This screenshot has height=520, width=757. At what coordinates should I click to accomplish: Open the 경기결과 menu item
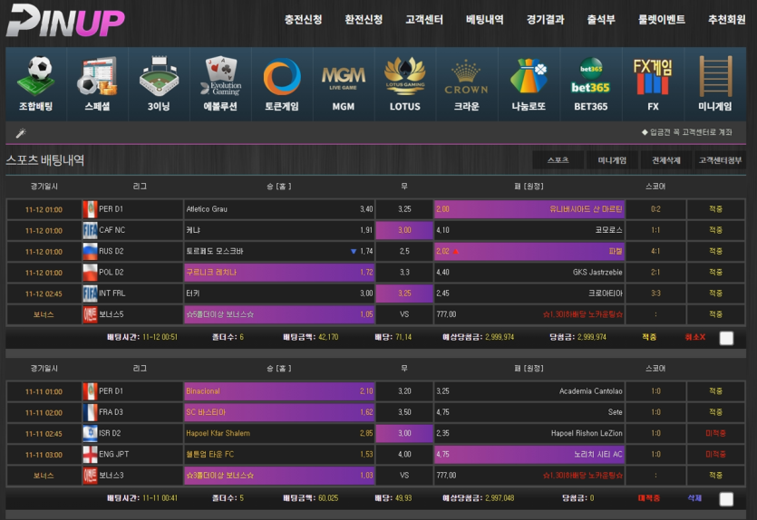[545, 19]
